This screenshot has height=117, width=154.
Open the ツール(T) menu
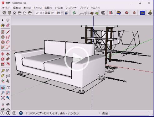coord(59,8)
